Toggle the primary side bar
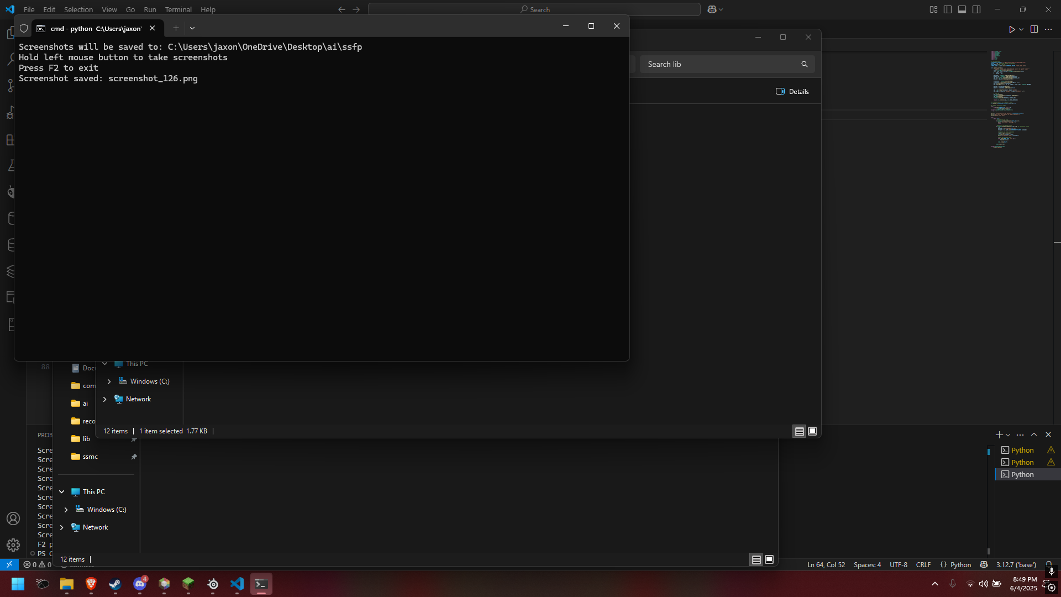The height and width of the screenshot is (597, 1061). [x=948, y=9]
